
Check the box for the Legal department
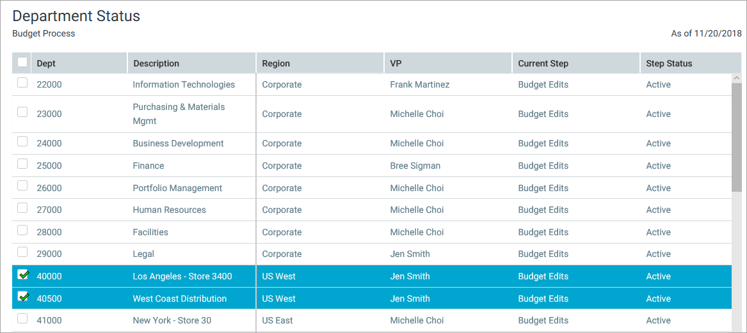pyautogui.click(x=22, y=252)
